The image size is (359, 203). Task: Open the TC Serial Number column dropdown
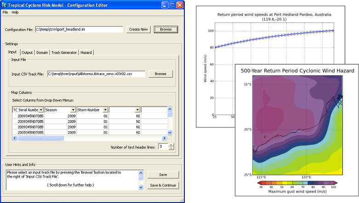coord(41,110)
